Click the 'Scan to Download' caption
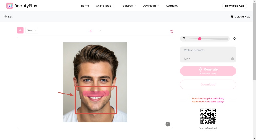Screen dimensions: 256x140 [x=208, y=128]
